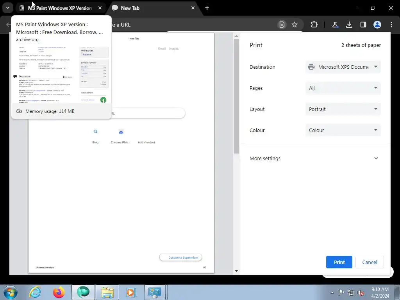Click the network tray icon
The height and width of the screenshot is (300, 400).
351,293
